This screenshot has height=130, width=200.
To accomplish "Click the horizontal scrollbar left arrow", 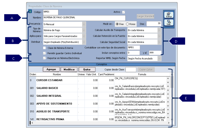I will coord(32,123).
